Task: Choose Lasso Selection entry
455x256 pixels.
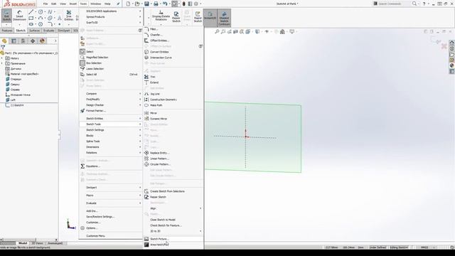Action: [111, 69]
